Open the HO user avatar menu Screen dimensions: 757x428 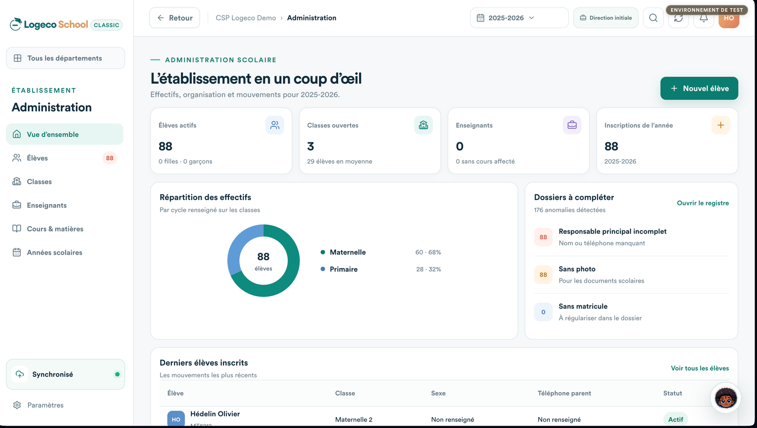coord(729,18)
